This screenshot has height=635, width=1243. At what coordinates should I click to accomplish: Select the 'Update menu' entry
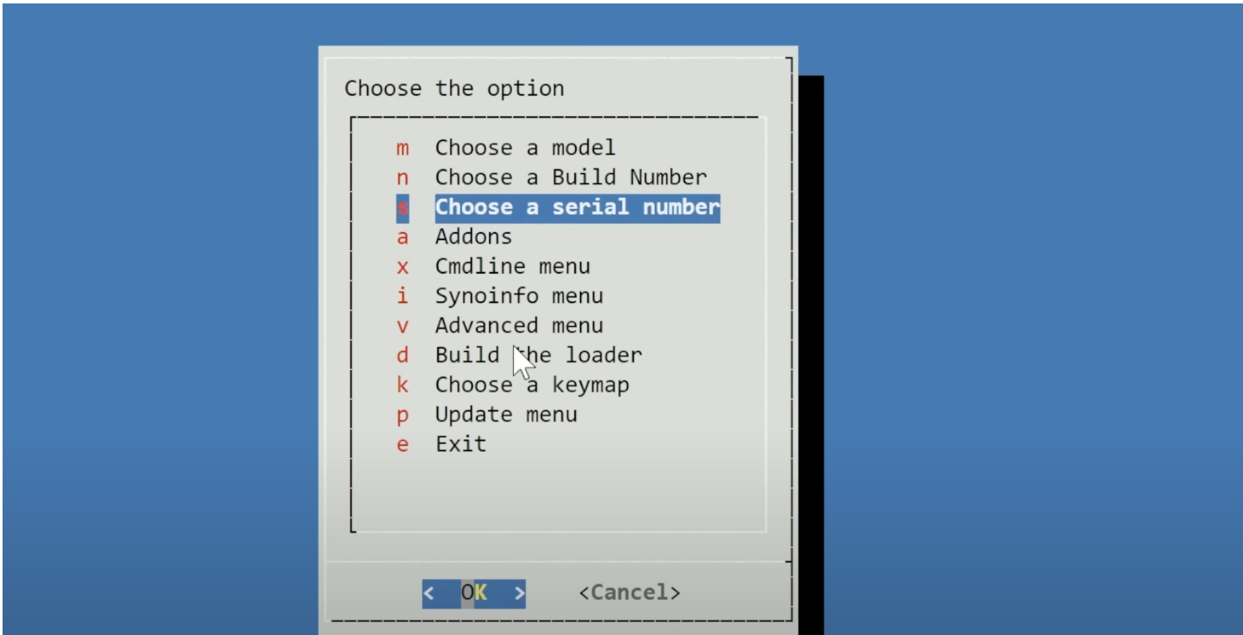click(506, 415)
